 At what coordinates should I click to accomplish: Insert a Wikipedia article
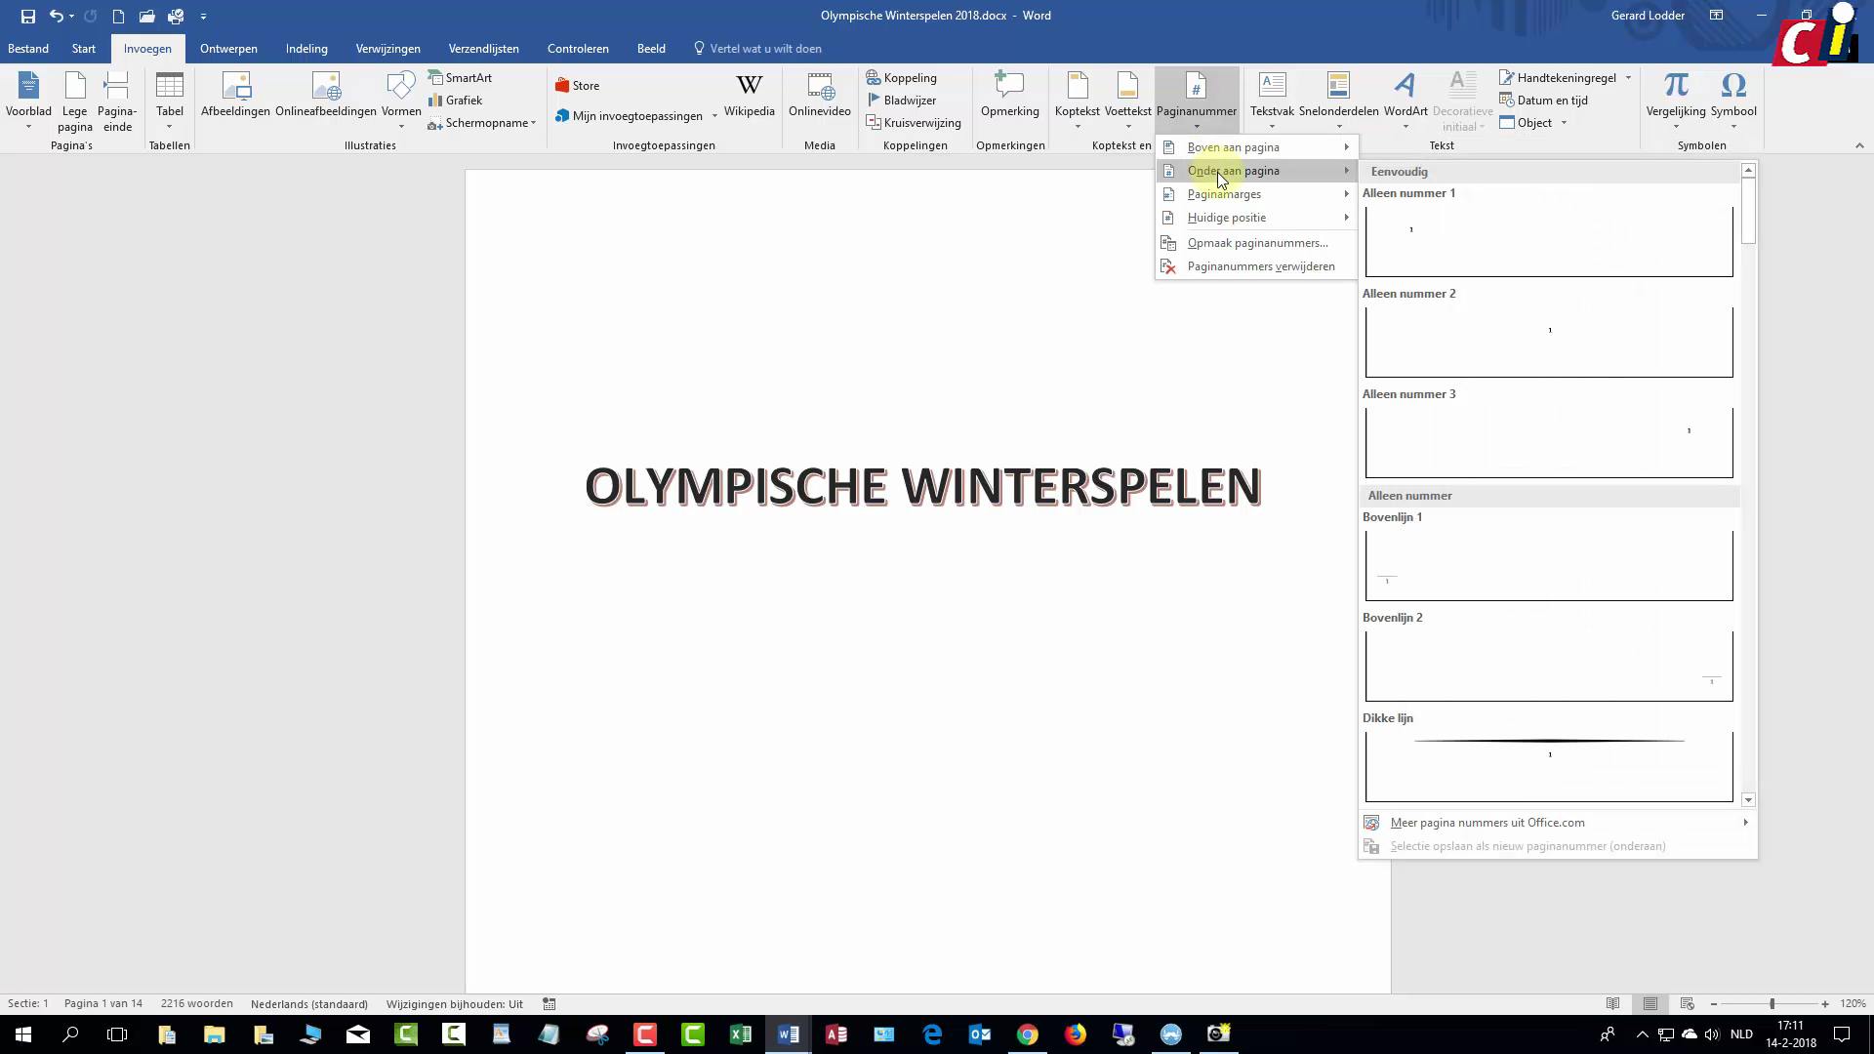pyautogui.click(x=749, y=98)
